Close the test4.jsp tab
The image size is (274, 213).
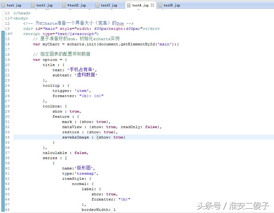coord(152,5)
